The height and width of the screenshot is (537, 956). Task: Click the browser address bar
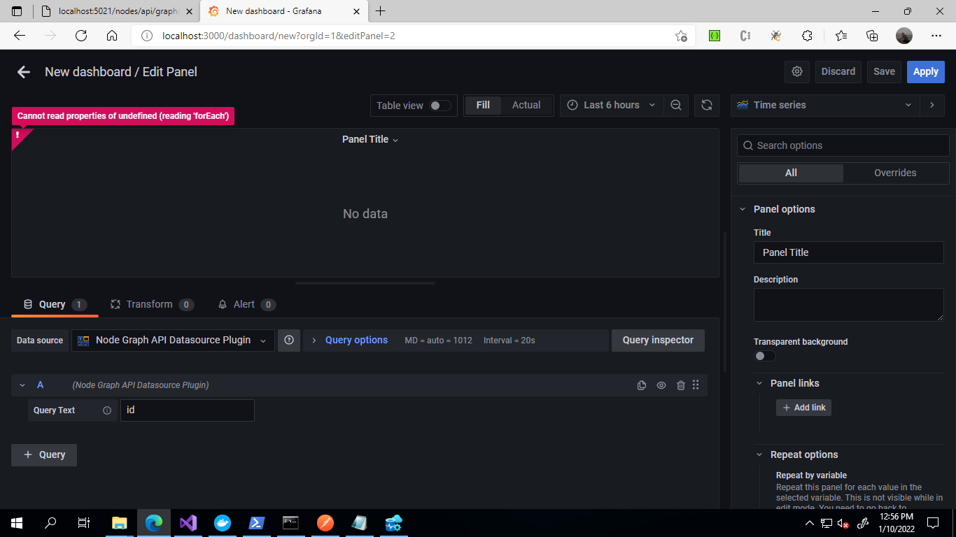coord(413,36)
